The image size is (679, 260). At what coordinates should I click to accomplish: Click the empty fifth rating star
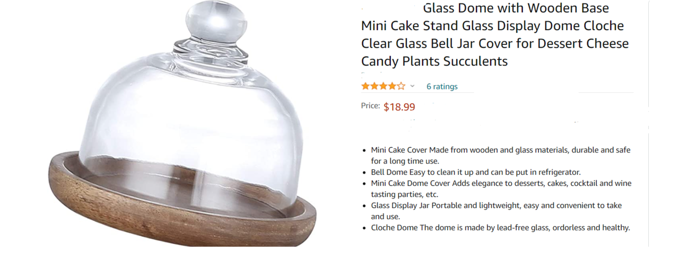(x=401, y=86)
